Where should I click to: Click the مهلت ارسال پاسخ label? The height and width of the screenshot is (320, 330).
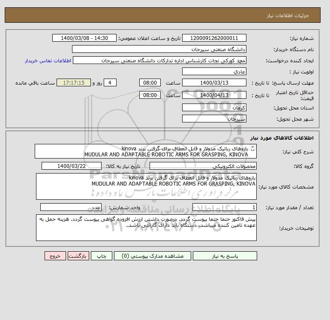coord(293,83)
